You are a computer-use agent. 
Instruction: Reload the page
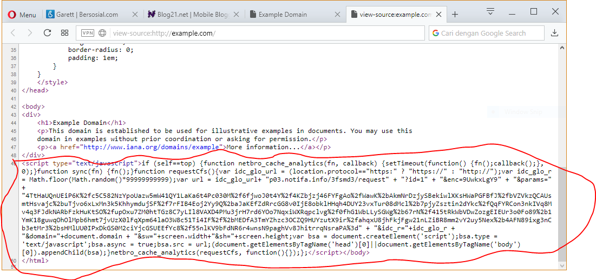[47, 33]
